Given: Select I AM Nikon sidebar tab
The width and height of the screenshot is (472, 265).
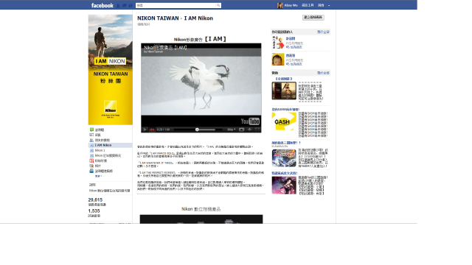Looking at the screenshot, I should coord(110,145).
